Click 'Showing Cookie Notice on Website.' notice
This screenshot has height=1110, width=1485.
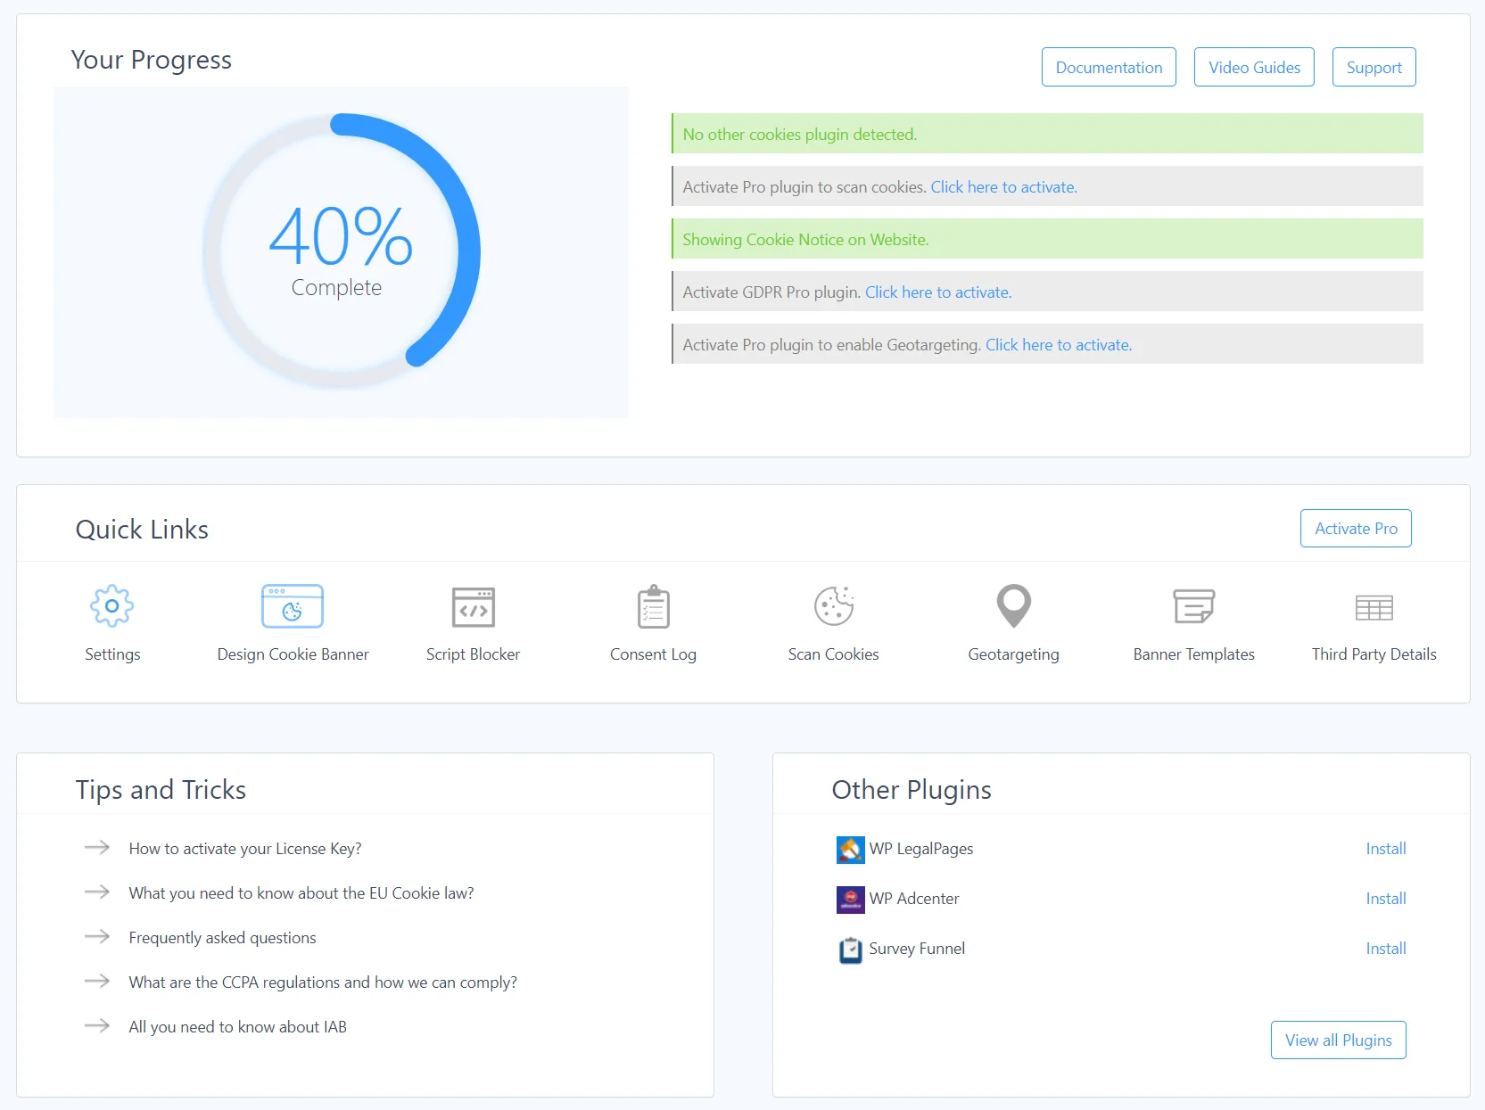coord(1047,239)
